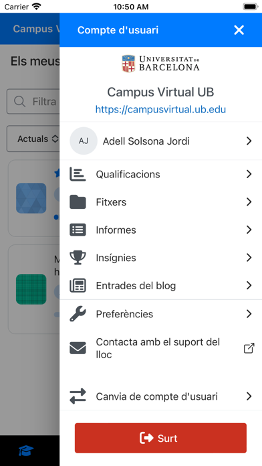Tap the AJ user avatar
The height and width of the screenshot is (466, 262).
tap(84, 141)
